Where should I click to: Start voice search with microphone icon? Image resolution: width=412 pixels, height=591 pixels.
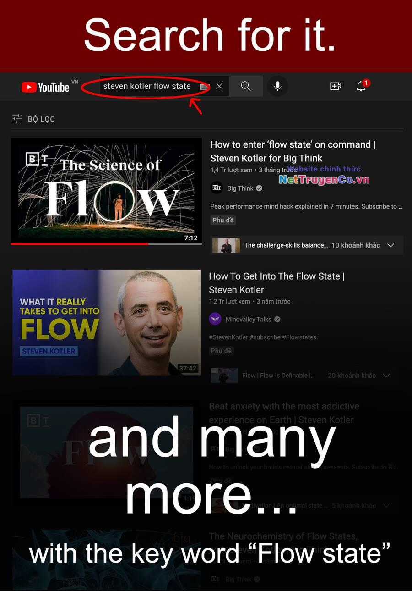(x=277, y=86)
